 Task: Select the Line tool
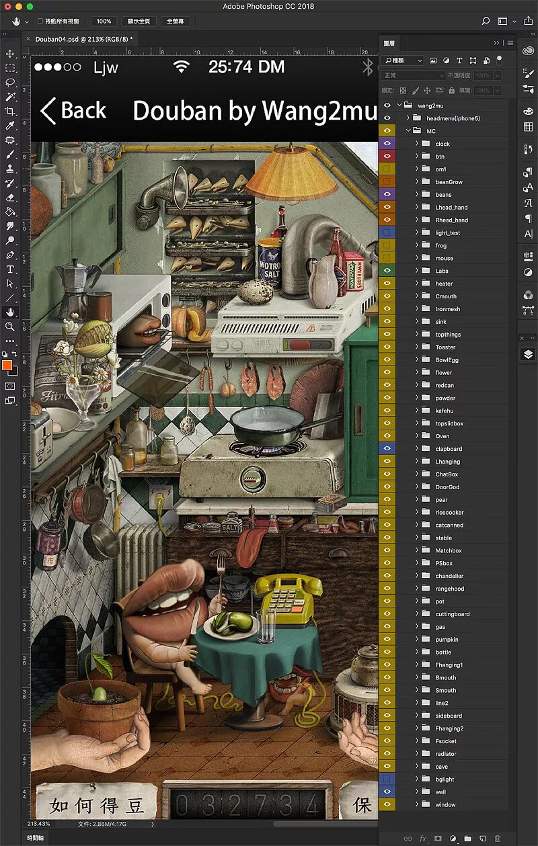click(9, 298)
